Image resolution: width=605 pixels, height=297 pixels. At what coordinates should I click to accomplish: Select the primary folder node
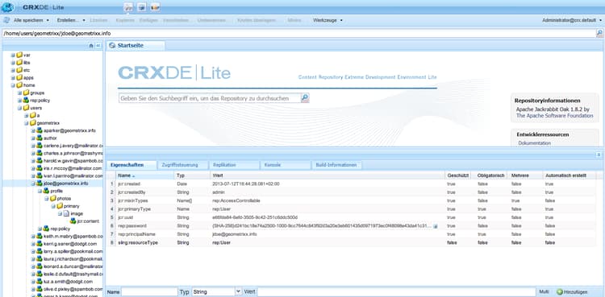click(71, 206)
